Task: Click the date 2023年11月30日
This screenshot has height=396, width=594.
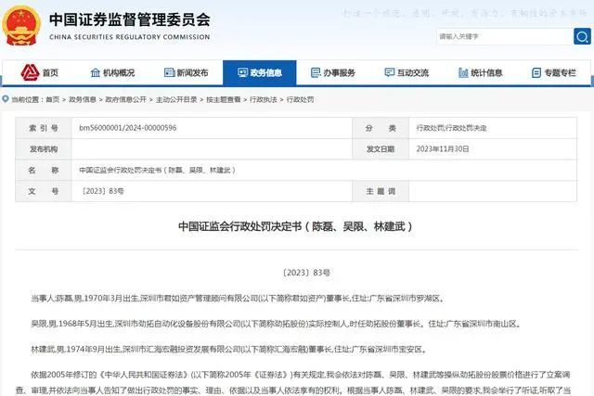Action: 443,149
